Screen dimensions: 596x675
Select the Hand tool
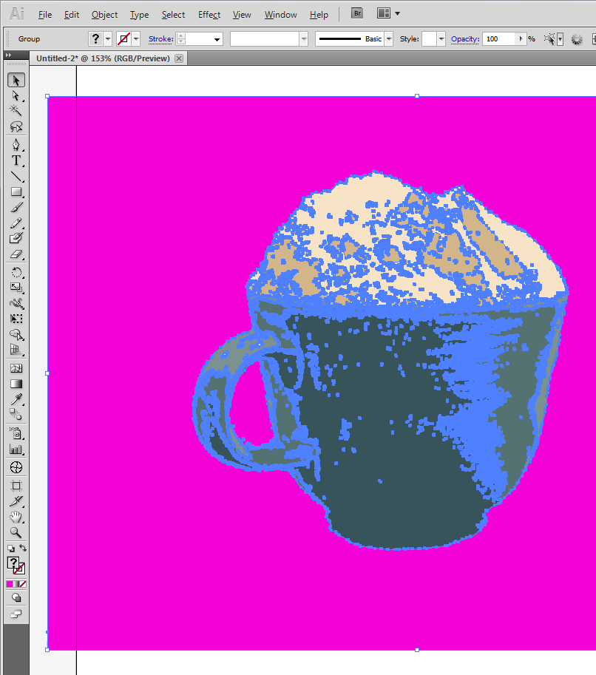[16, 517]
